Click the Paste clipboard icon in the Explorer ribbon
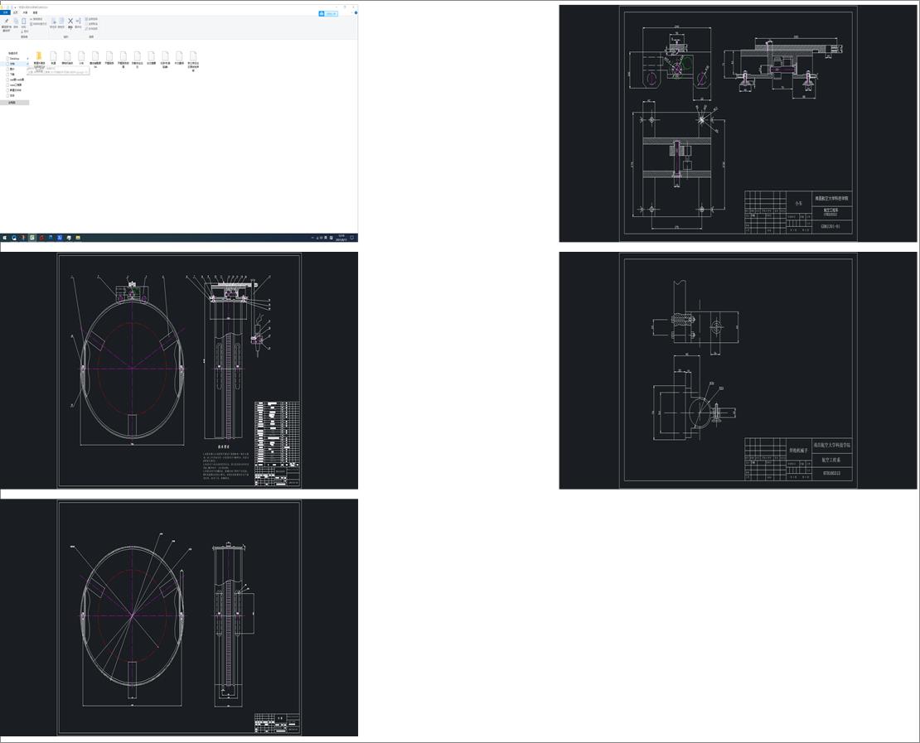The width and height of the screenshot is (920, 743). [x=23, y=21]
